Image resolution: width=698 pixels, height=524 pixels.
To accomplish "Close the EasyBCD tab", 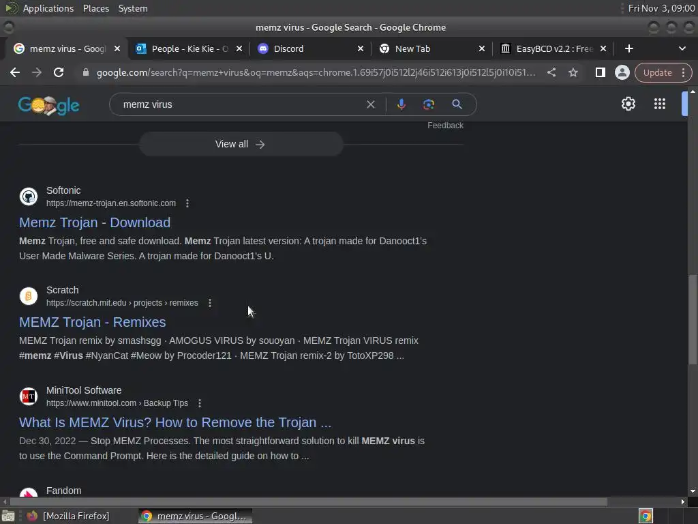I will tap(603, 48).
